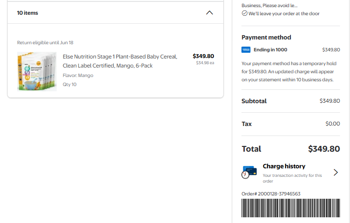The width and height of the screenshot is (350, 223).
Task: Click the item price $349.80 in product row
Action: [203, 56]
